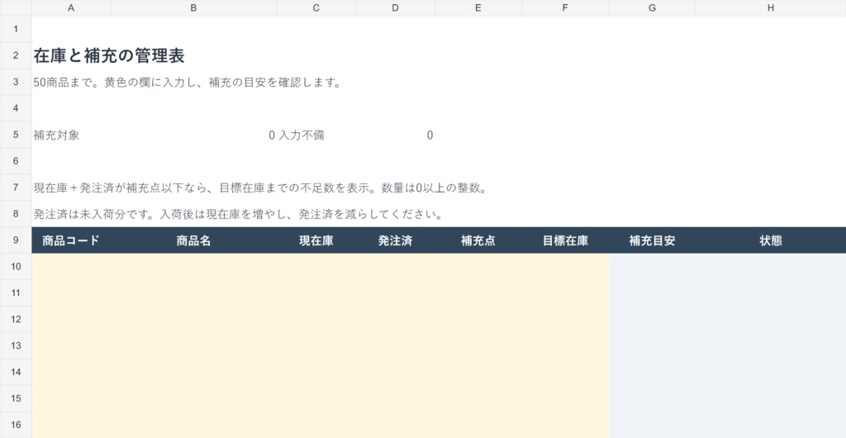Select column A header
The height and width of the screenshot is (438, 846).
[71, 7]
